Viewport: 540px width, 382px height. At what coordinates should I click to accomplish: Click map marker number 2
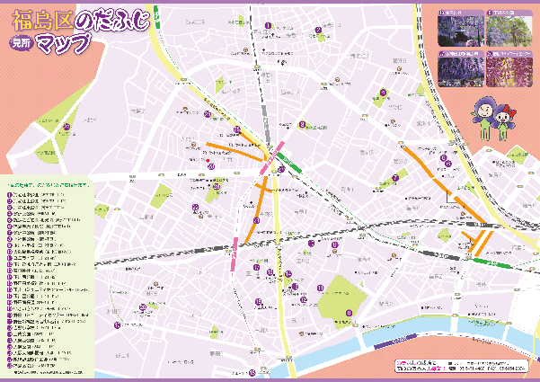[x=317, y=29]
